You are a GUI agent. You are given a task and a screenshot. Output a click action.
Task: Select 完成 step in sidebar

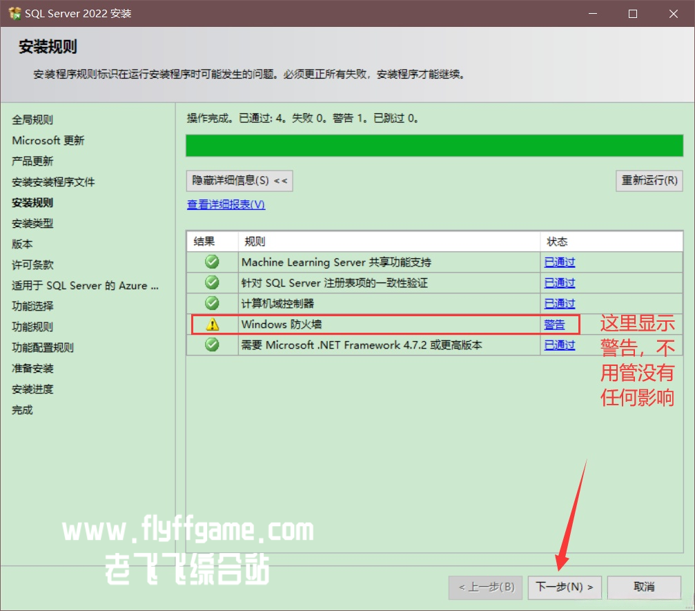[22, 409]
